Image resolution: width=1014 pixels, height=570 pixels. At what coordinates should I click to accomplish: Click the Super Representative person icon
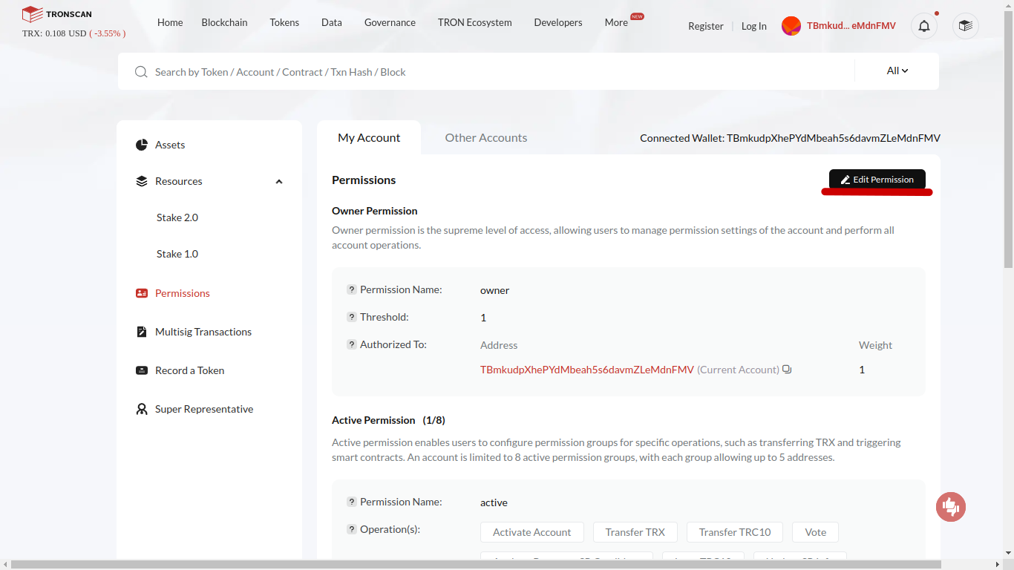coord(142,409)
